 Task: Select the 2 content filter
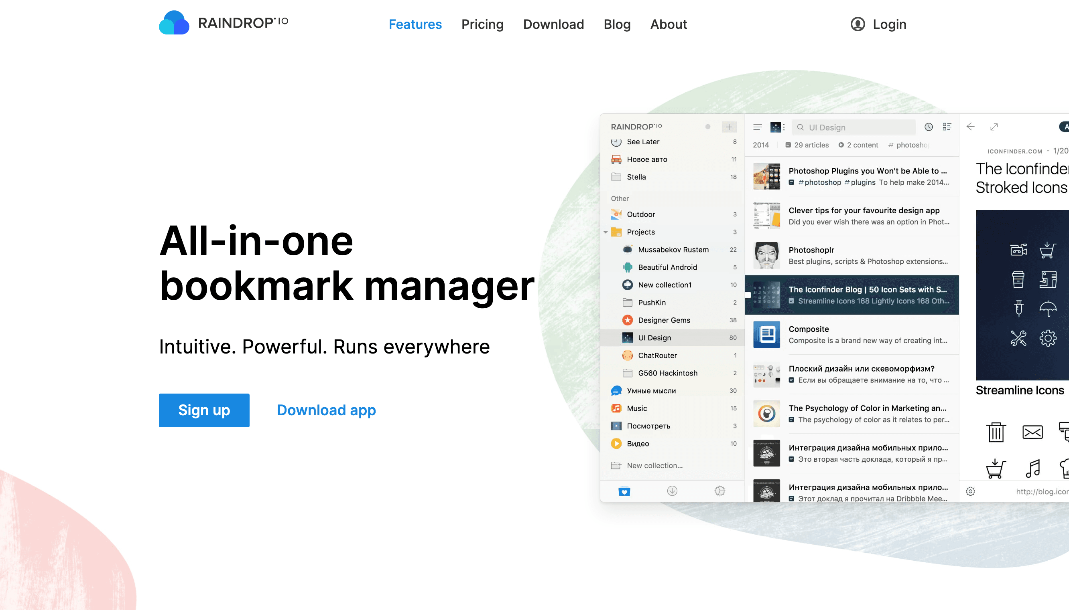pos(858,145)
